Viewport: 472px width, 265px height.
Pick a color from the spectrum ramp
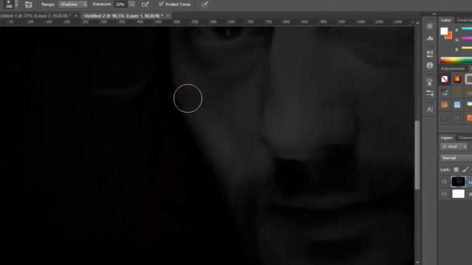456,60
